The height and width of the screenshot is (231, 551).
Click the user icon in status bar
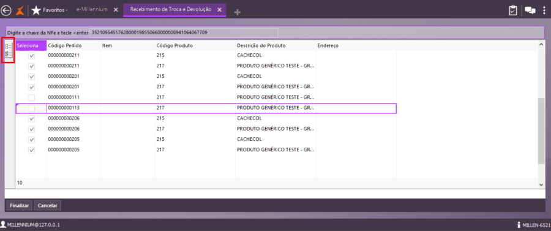(3, 224)
